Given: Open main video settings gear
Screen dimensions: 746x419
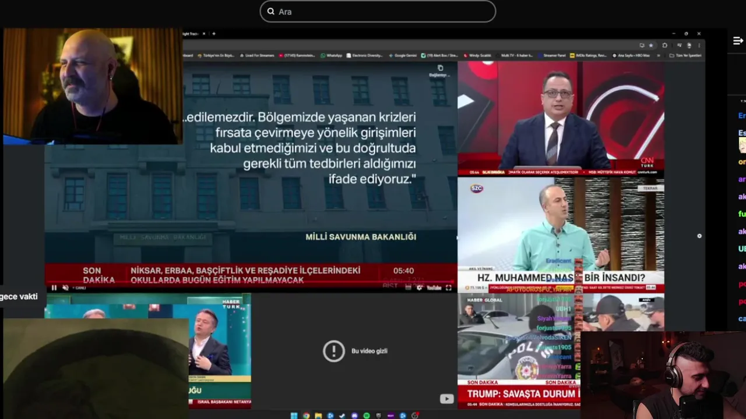Looking at the screenshot, I should [x=420, y=287].
